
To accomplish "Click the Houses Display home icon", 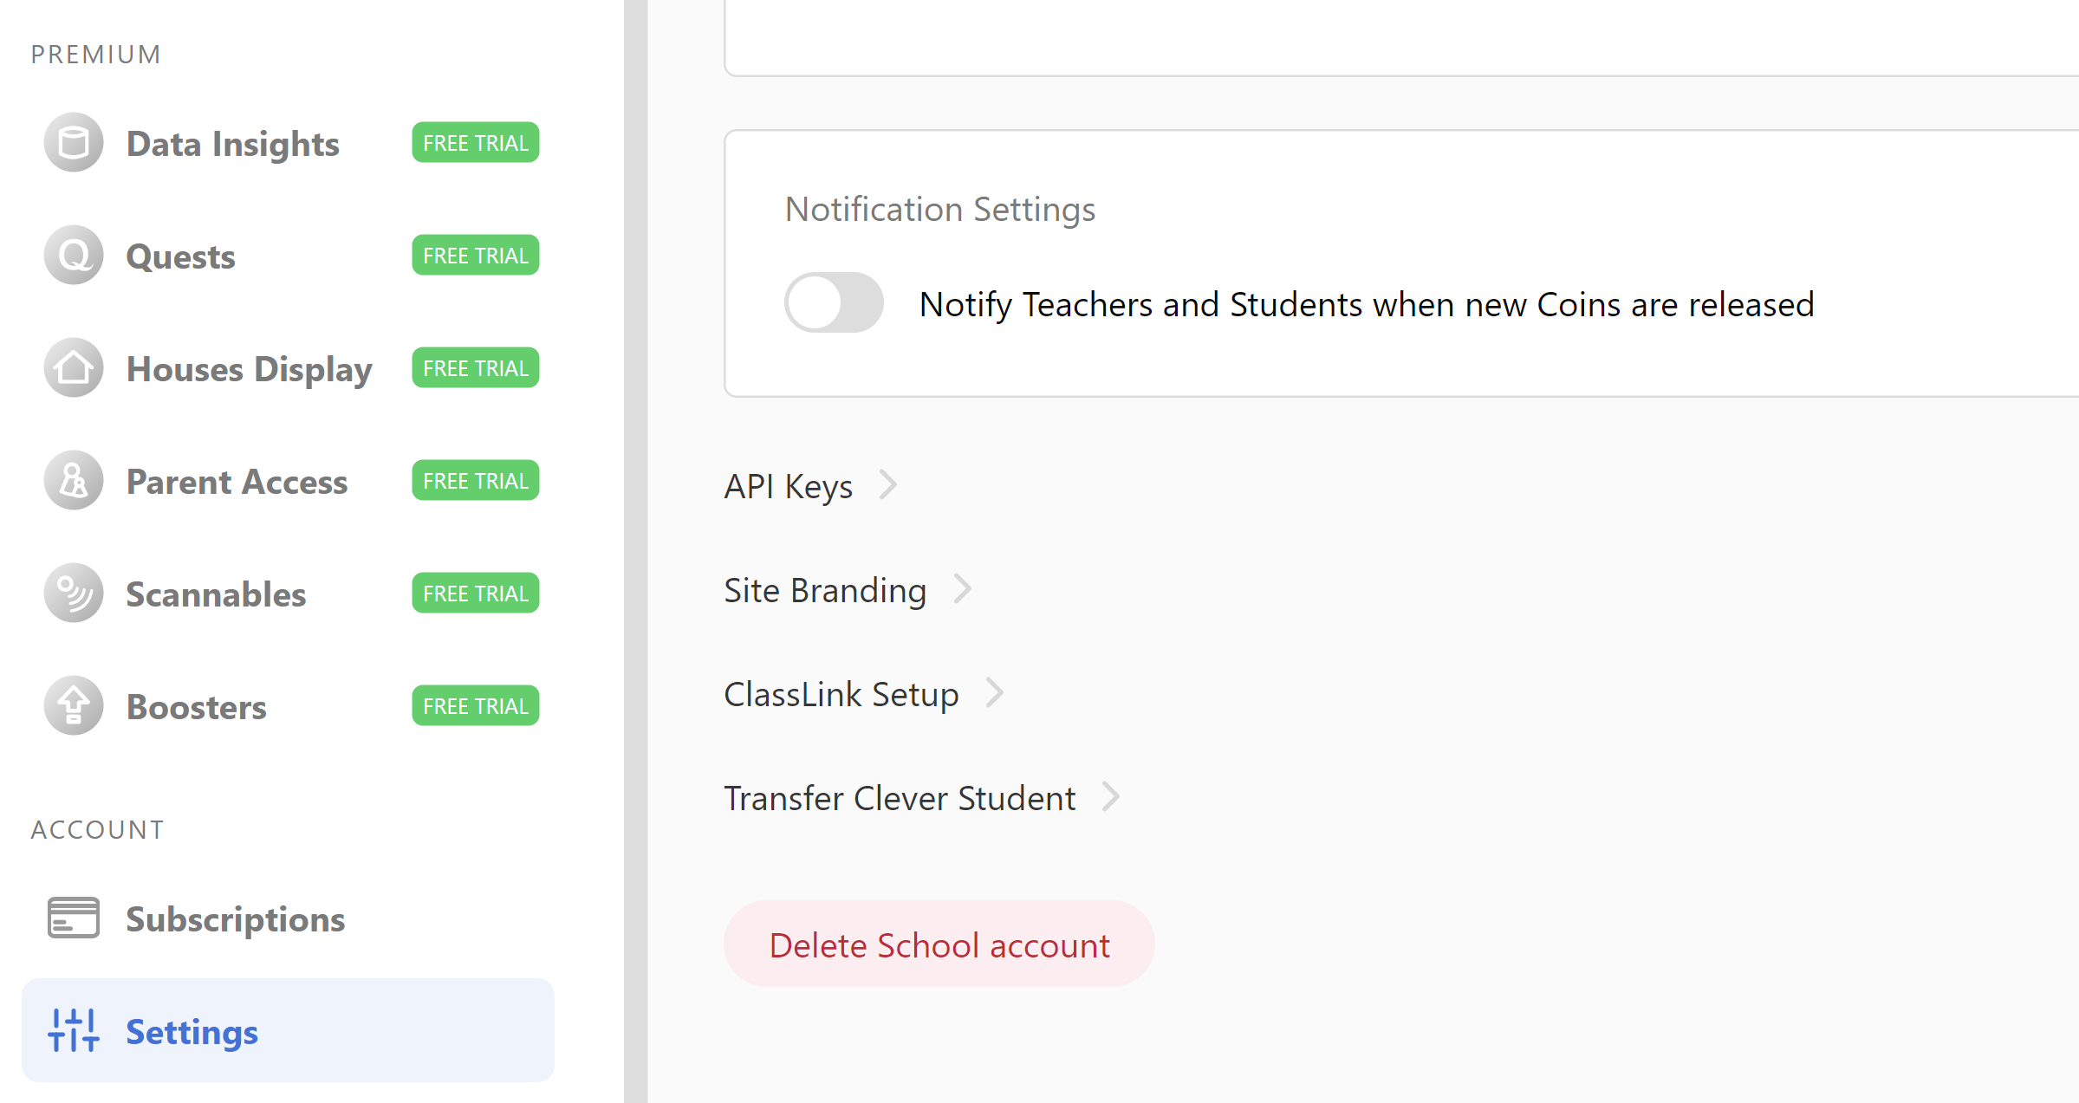I will point(74,368).
